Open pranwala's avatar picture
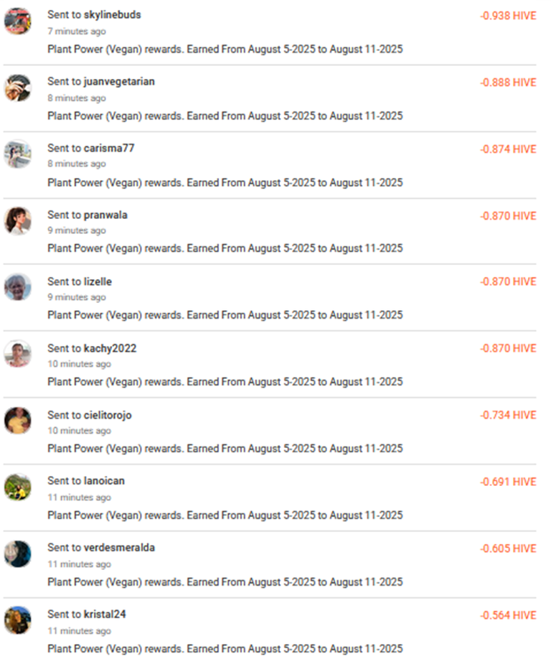The width and height of the screenshot is (551, 659). [x=18, y=221]
